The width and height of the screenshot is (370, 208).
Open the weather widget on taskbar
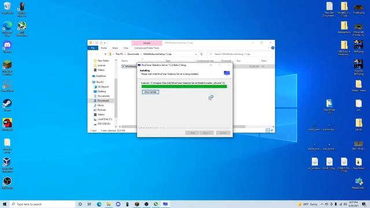(308, 204)
